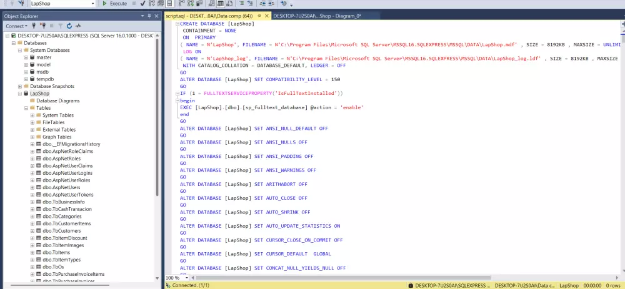Select the Database Diagrams folder
The height and width of the screenshot is (289, 625).
click(57, 100)
